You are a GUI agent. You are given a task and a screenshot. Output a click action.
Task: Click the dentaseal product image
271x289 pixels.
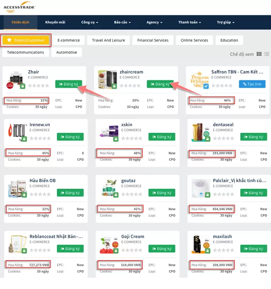click(201, 132)
